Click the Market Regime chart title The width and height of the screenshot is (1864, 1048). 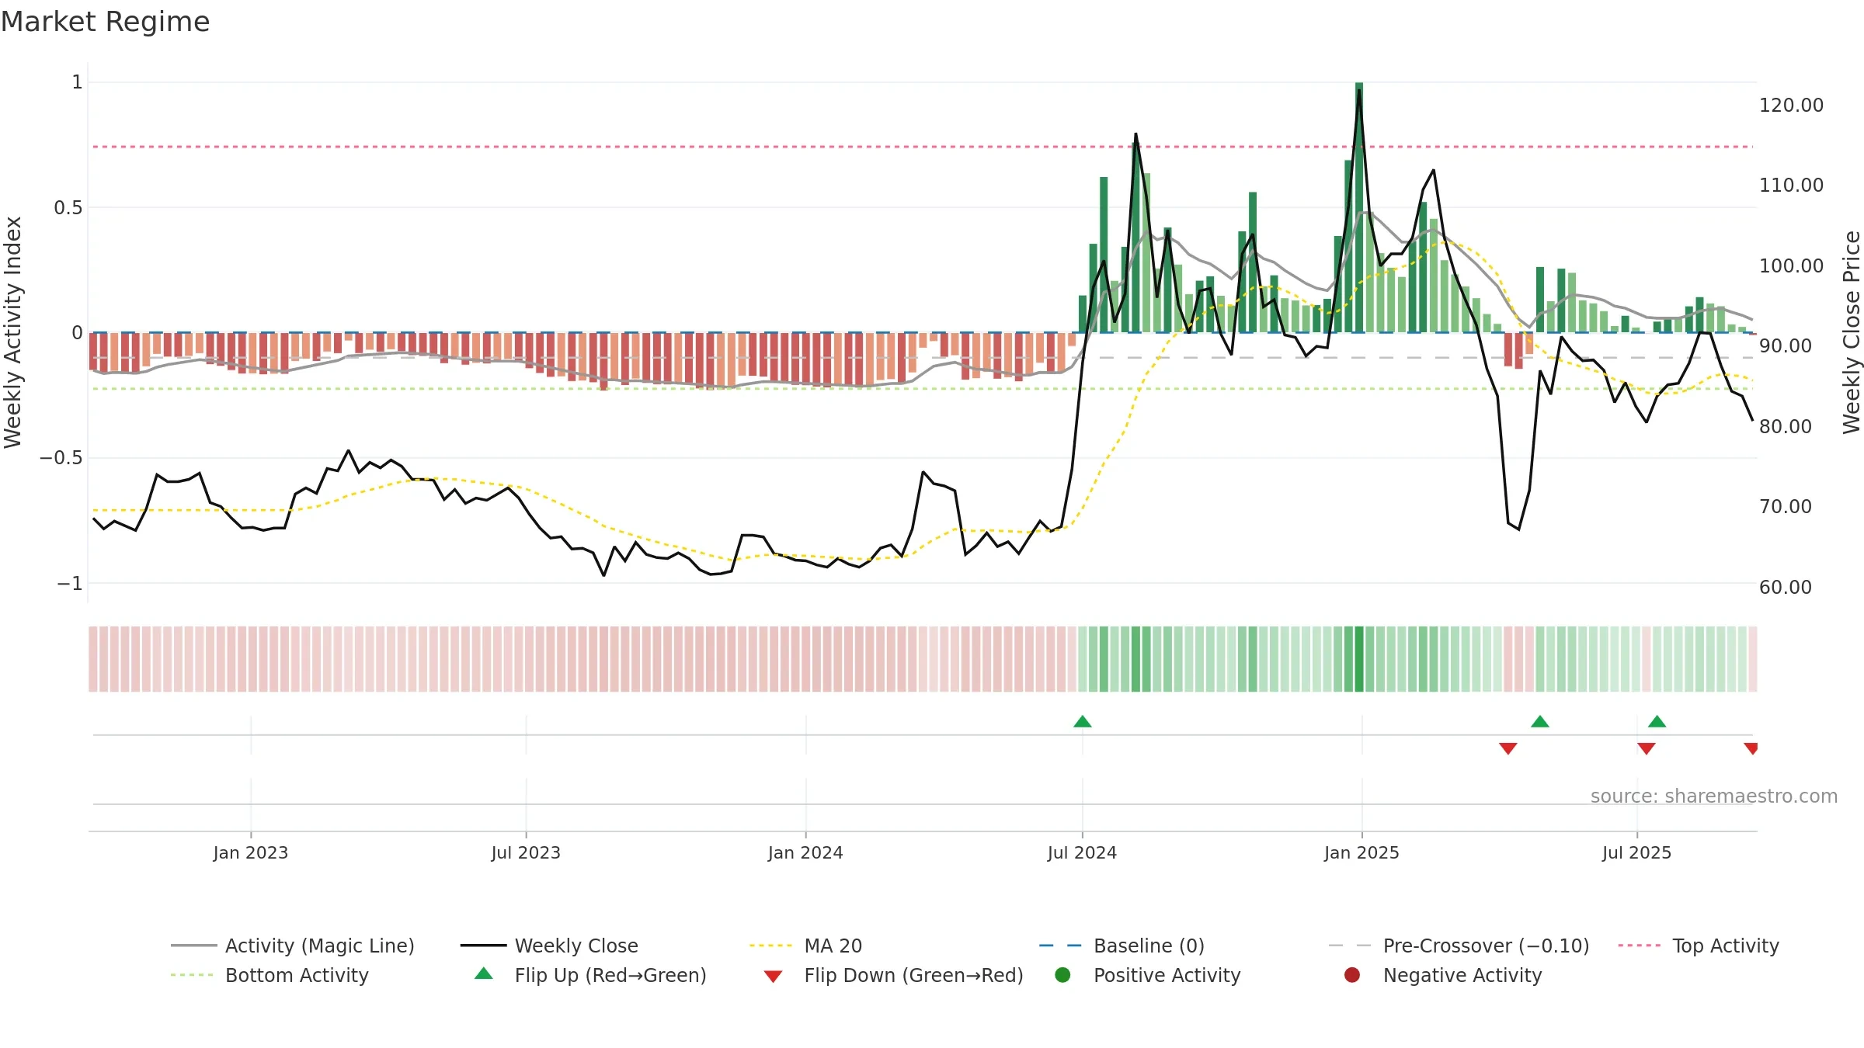click(105, 22)
